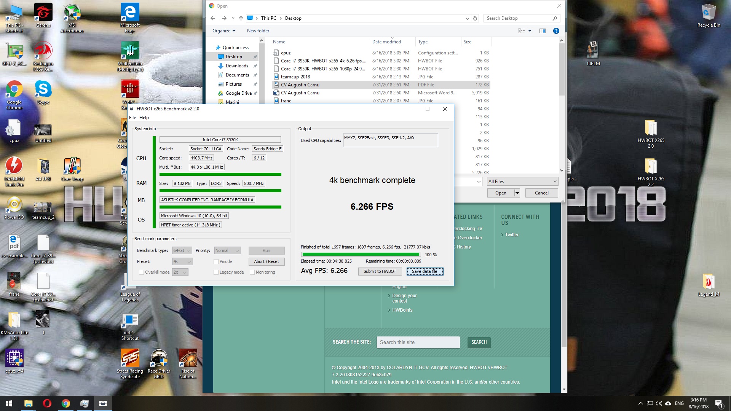
Task: Open Legend_M desktop icon
Action: (x=709, y=285)
